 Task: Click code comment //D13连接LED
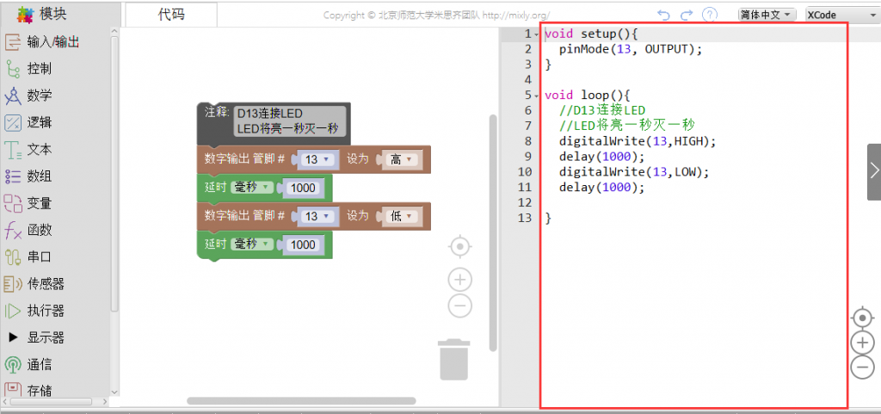[x=601, y=110]
